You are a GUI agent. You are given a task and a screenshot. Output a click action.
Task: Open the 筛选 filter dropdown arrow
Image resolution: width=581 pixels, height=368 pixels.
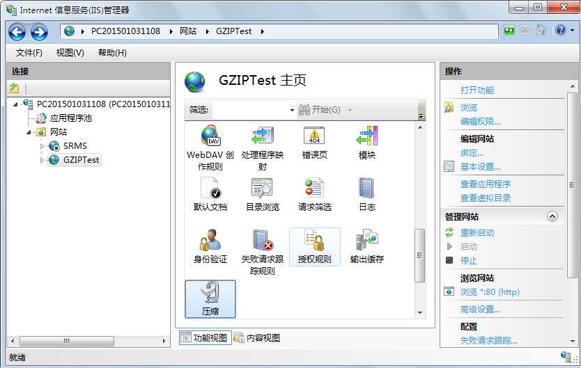(292, 110)
